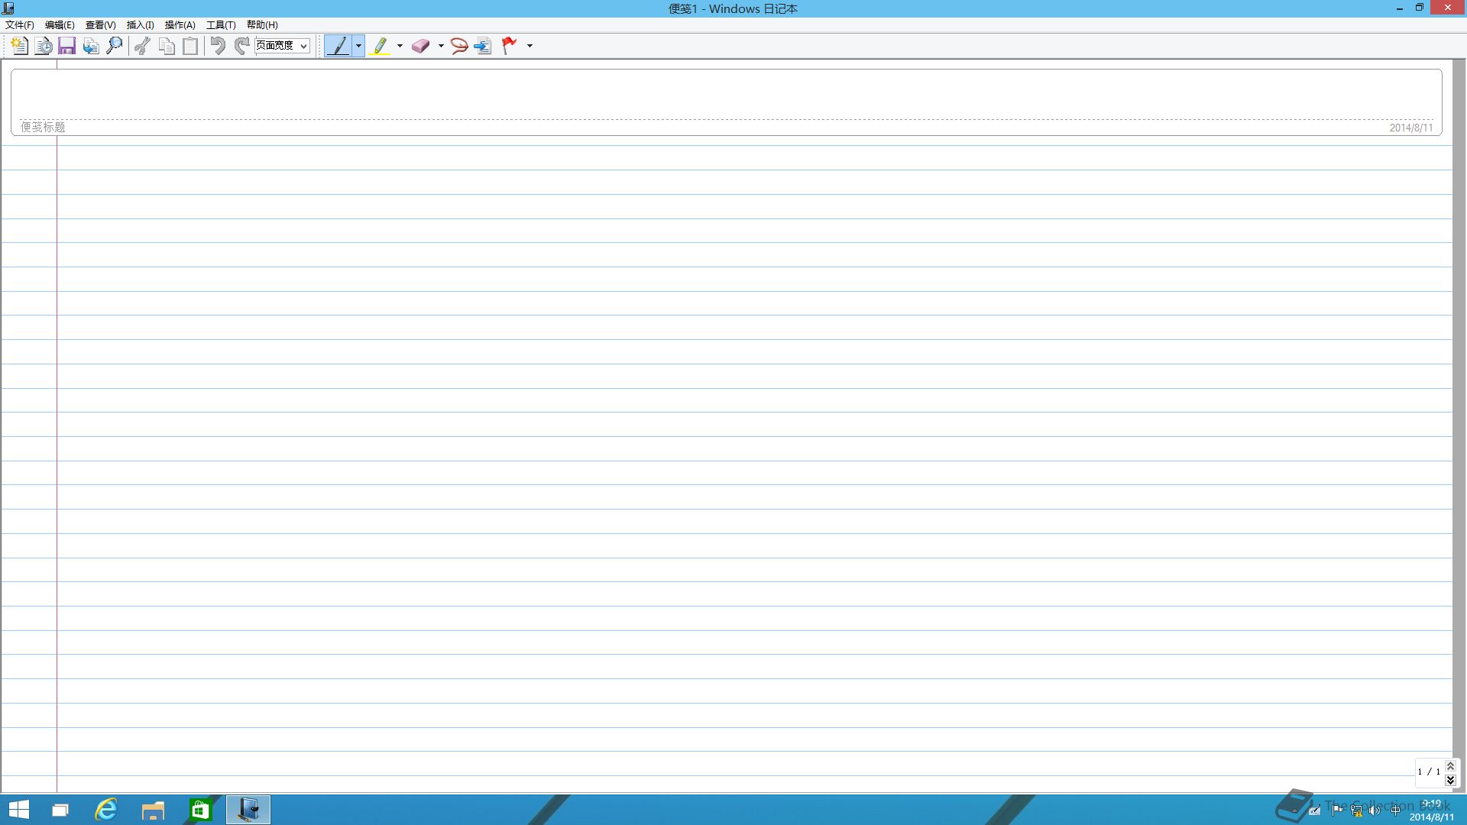The width and height of the screenshot is (1467, 825).
Task: Expand the Flag options arrow
Action: point(529,46)
